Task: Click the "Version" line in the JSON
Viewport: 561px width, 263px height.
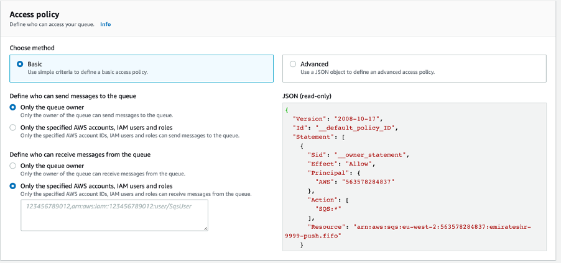Action: pos(336,118)
